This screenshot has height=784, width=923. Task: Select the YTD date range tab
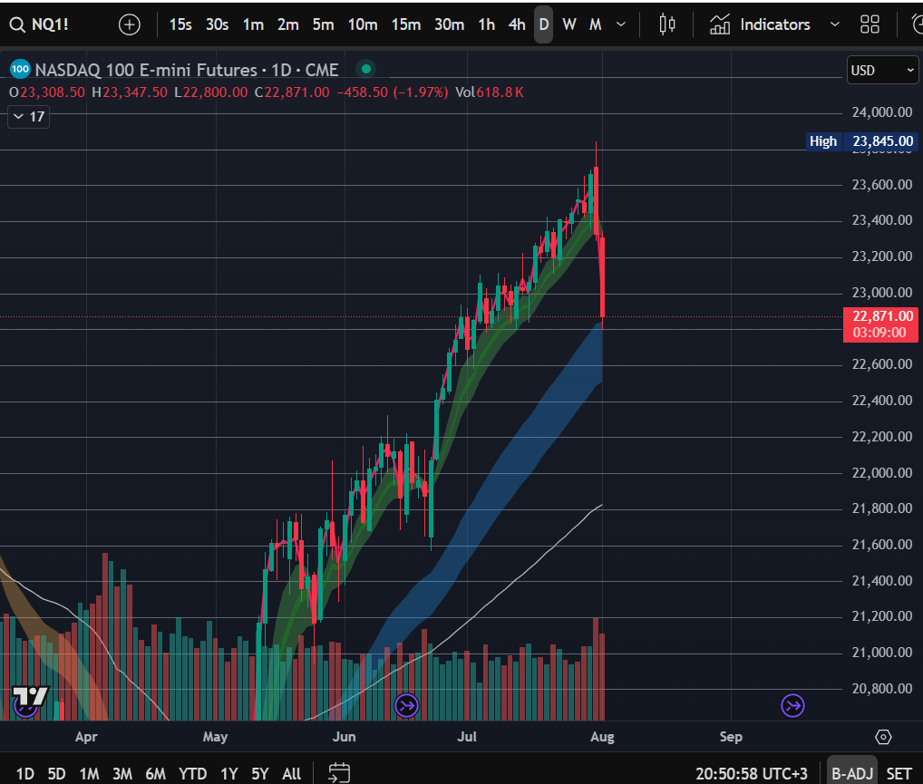(191, 774)
